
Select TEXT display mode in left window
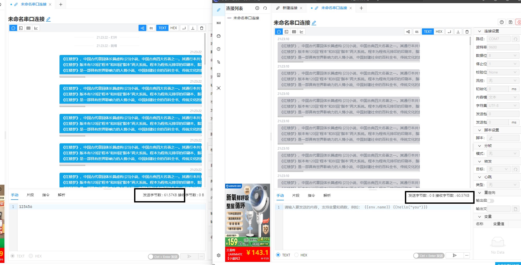coord(162,28)
